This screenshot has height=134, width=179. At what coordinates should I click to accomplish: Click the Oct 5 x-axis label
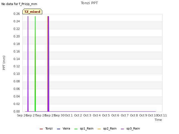[x=106, y=115]
